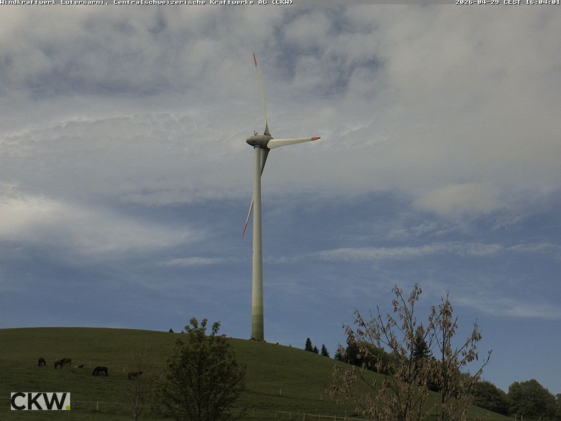The height and width of the screenshot is (421, 561).
Task: Click the upward turbine blade at its midpoint
Action: pos(261,93)
